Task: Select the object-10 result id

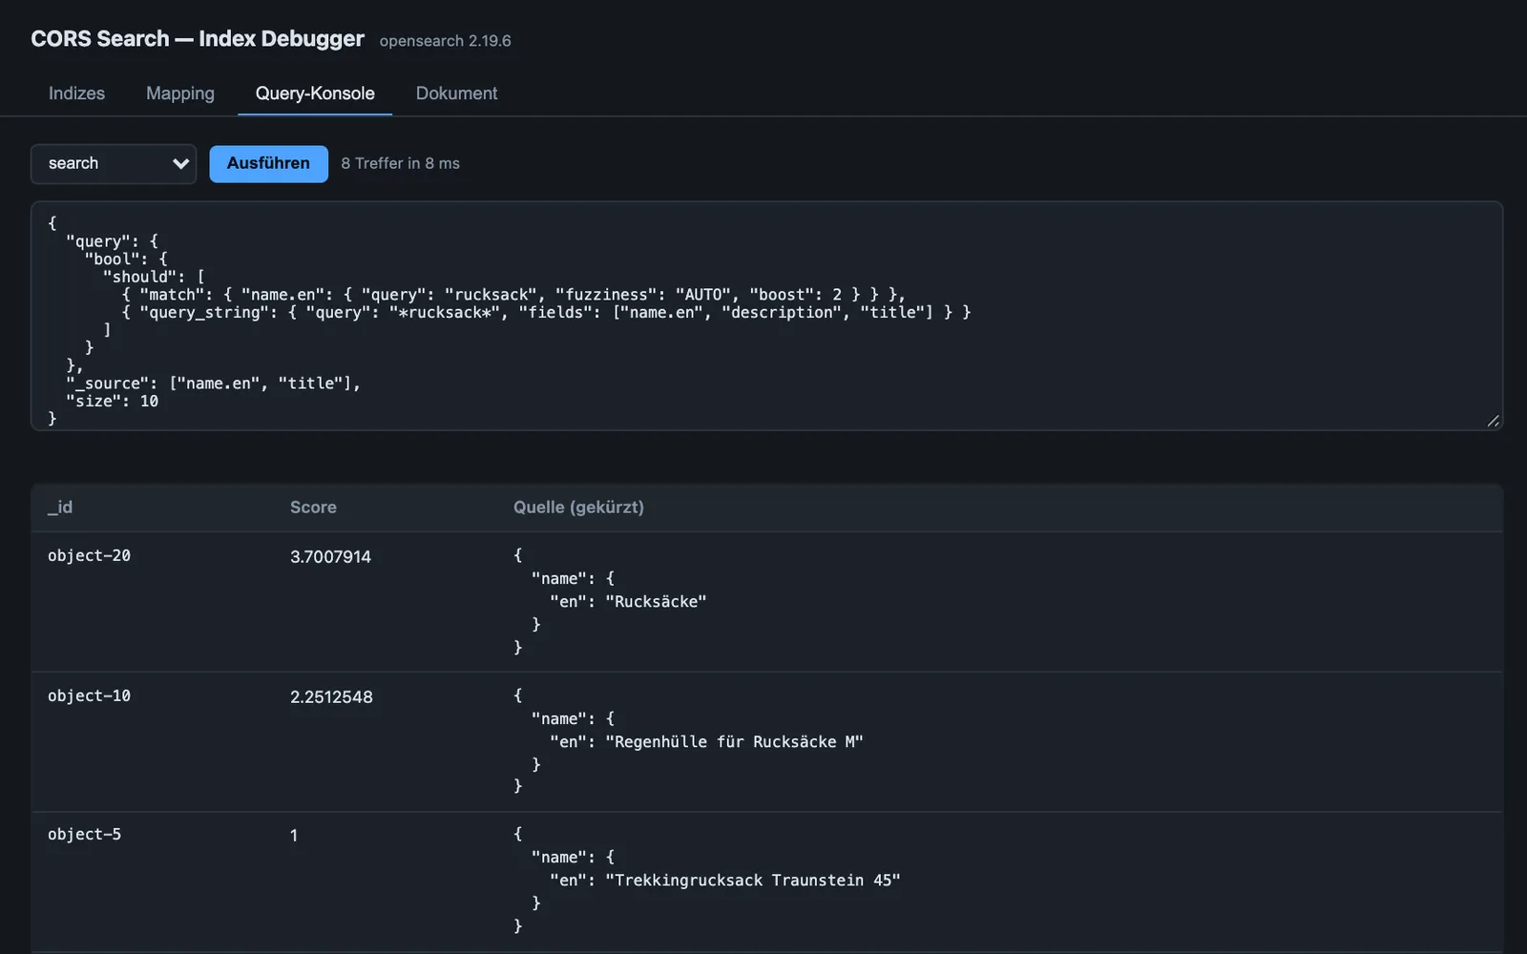Action: tap(89, 695)
